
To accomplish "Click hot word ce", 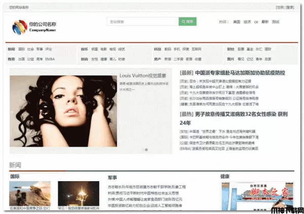I will (x=256, y=22).
